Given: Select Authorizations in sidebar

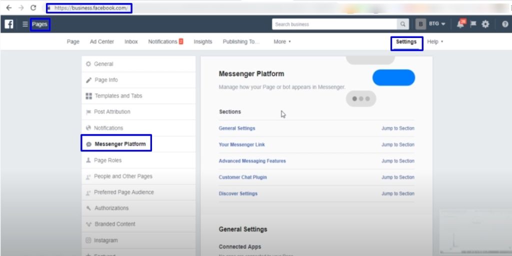Looking at the screenshot, I should 138,208.
